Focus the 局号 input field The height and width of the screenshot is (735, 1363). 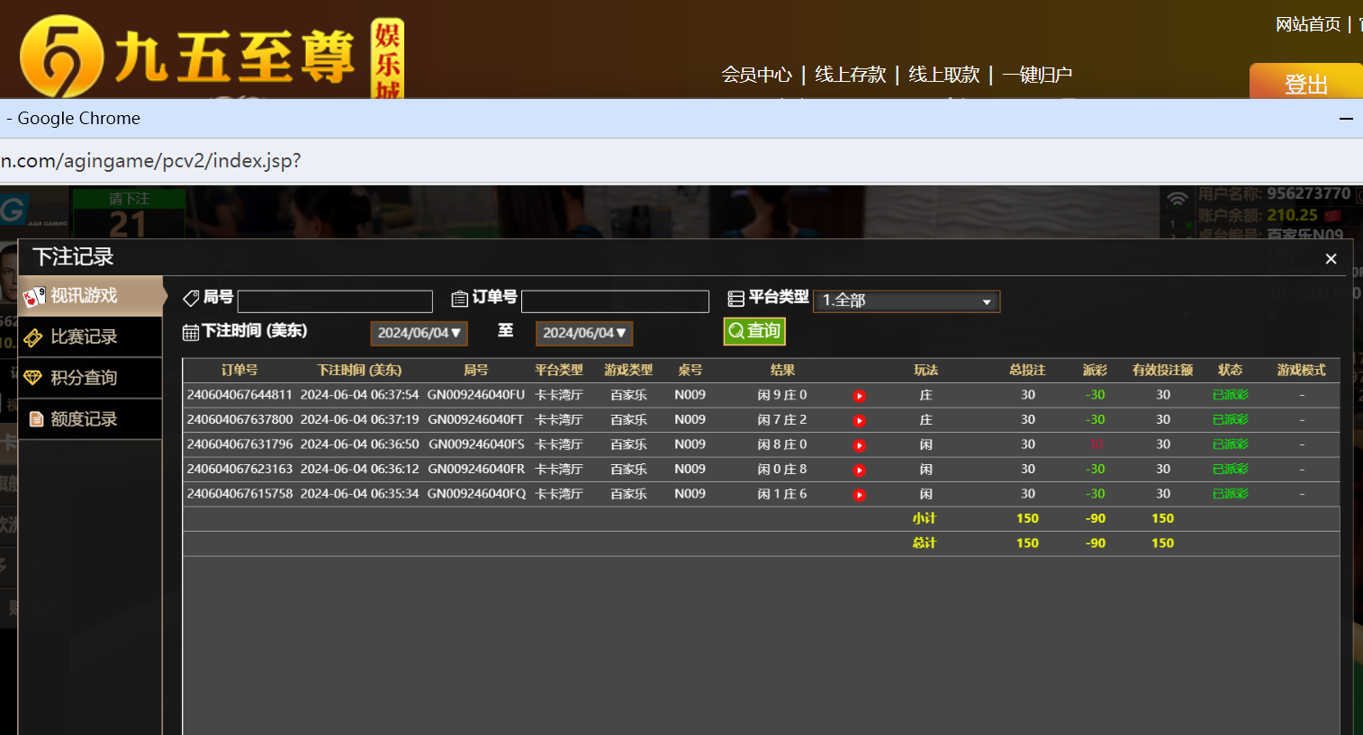(335, 301)
